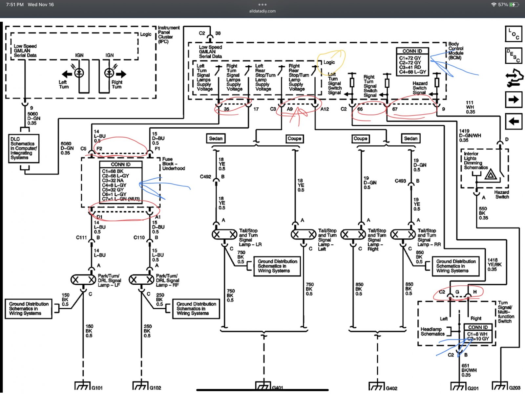This screenshot has width=525, height=394.
Task: Click the Tail/Stop Lamp RR bulb symbol
Action: [403, 234]
